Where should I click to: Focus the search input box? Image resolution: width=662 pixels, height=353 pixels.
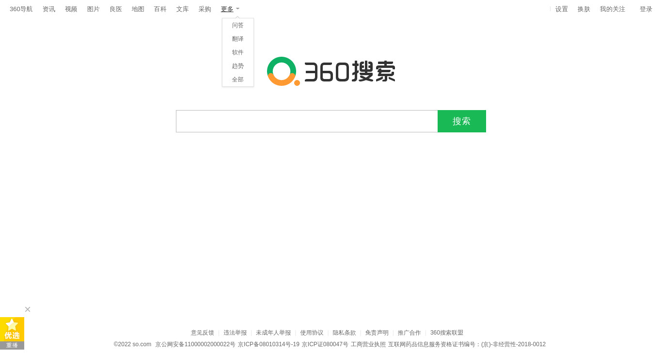(307, 121)
